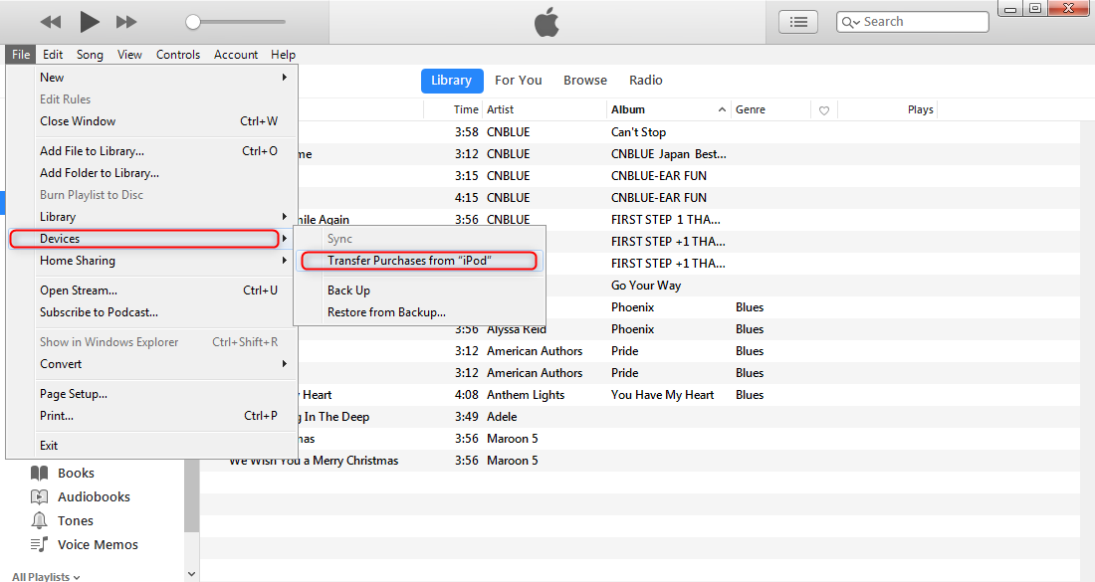Expand the New submenu
Image resolution: width=1095 pixels, height=582 pixels.
[x=152, y=78]
